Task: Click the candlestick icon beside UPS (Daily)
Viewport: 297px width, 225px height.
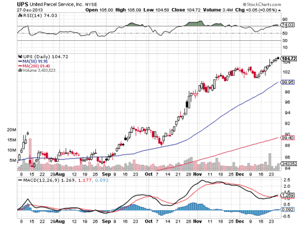Action: (x=20, y=56)
